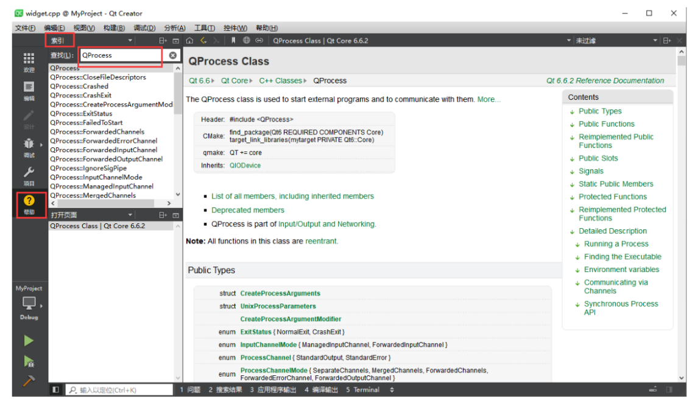Open the Terminal output pane

coord(362,390)
